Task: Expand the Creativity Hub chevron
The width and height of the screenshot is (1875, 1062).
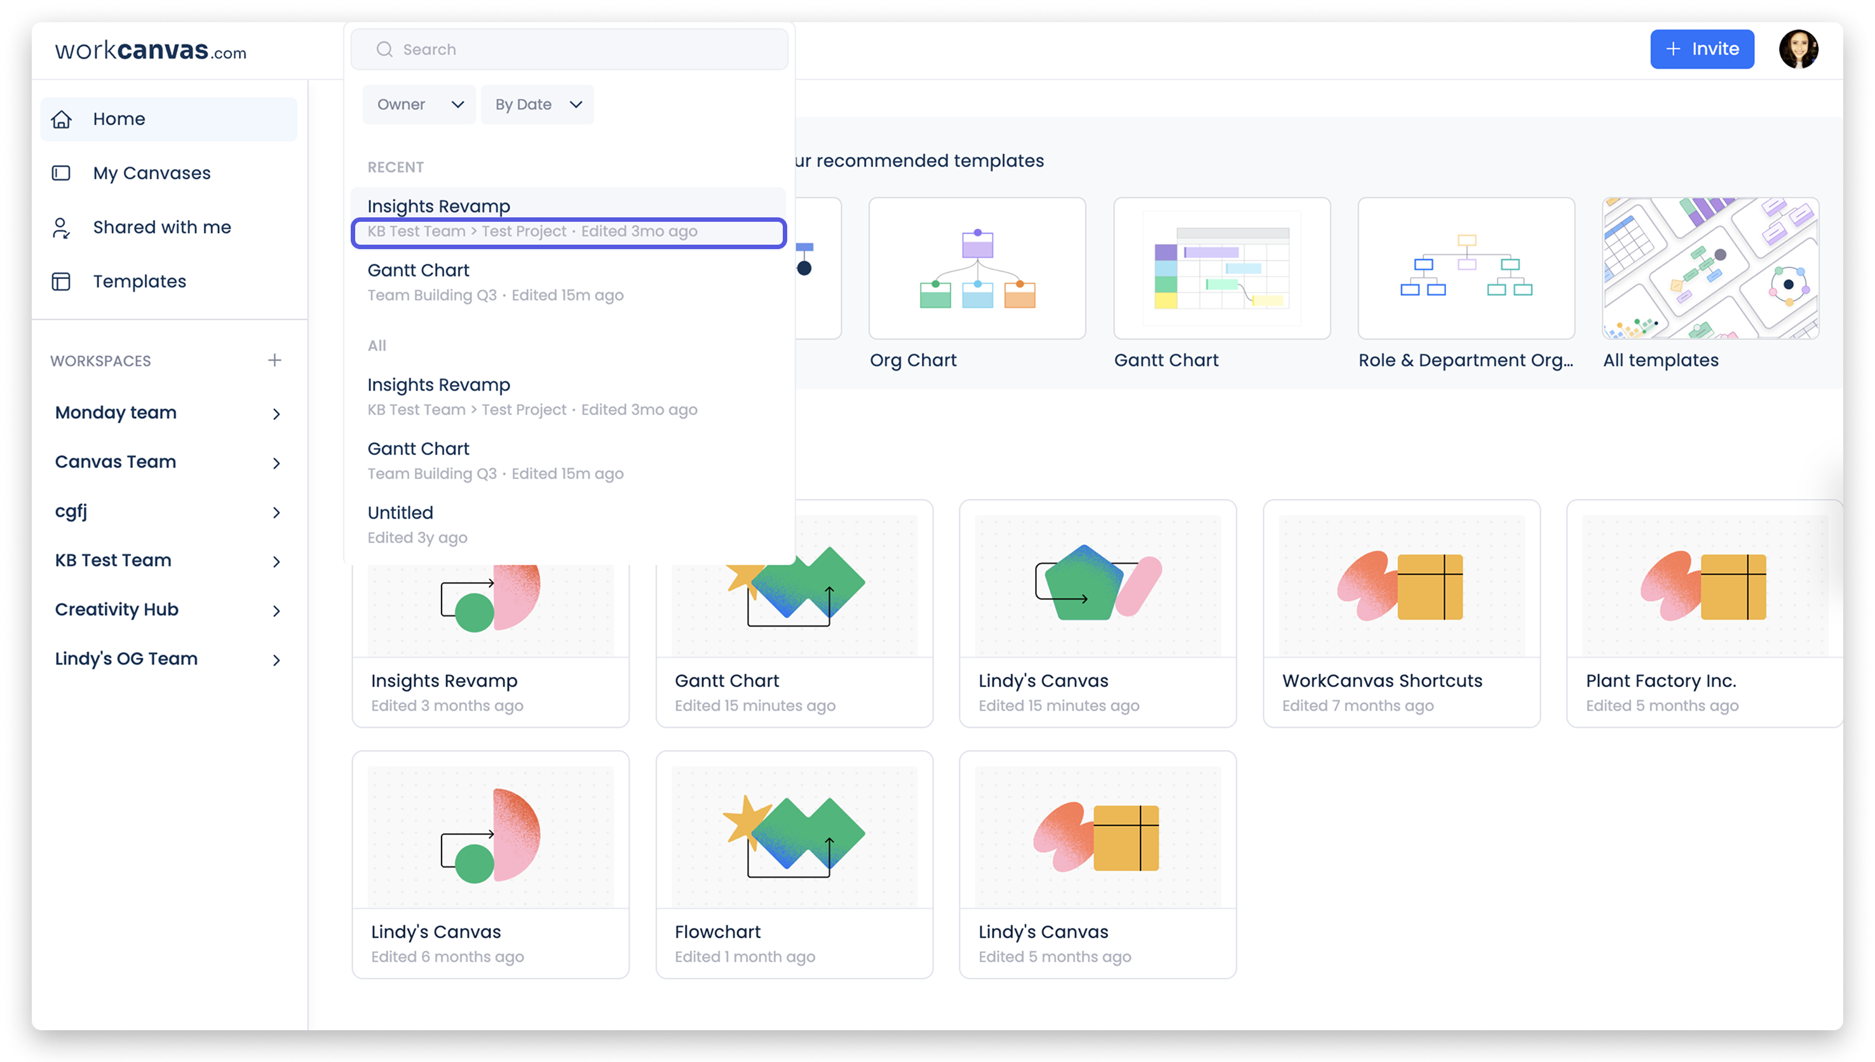Action: pos(276,611)
